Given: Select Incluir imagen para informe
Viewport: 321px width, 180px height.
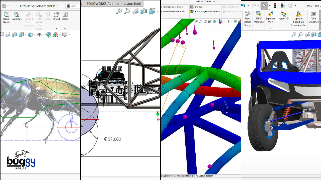Looking at the screenshot, I should [x=205, y=11].
